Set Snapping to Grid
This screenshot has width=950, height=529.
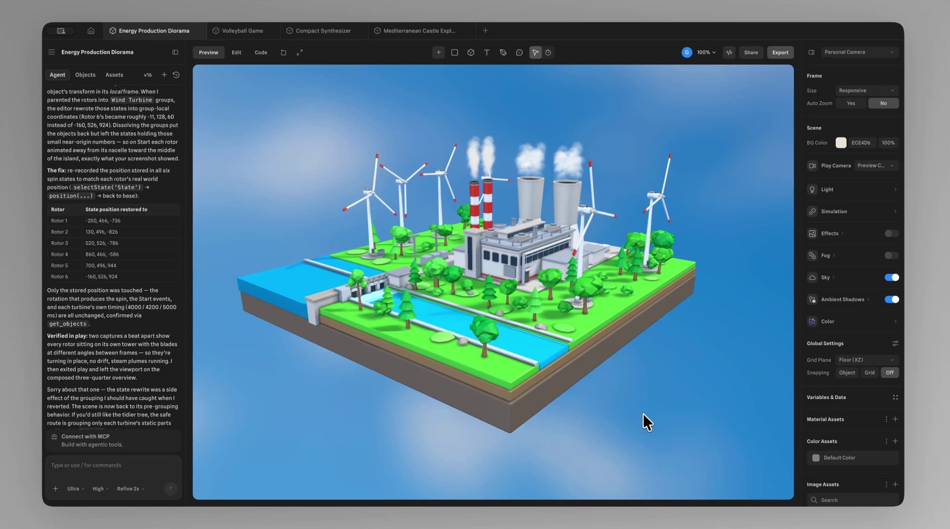[869, 373]
